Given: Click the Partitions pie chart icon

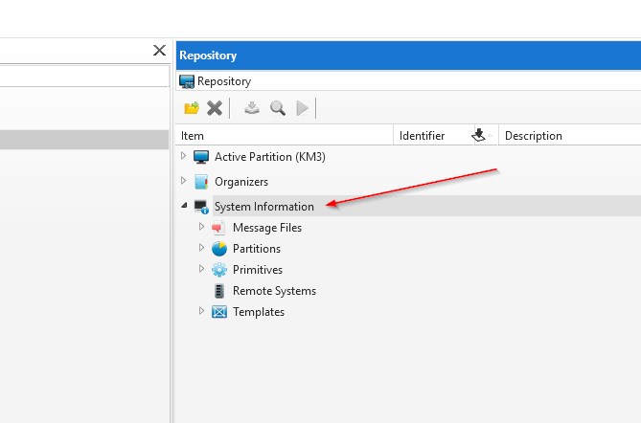Looking at the screenshot, I should click(219, 249).
